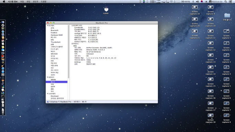
Task: Open App Store from the dock
Action: coord(3,71)
